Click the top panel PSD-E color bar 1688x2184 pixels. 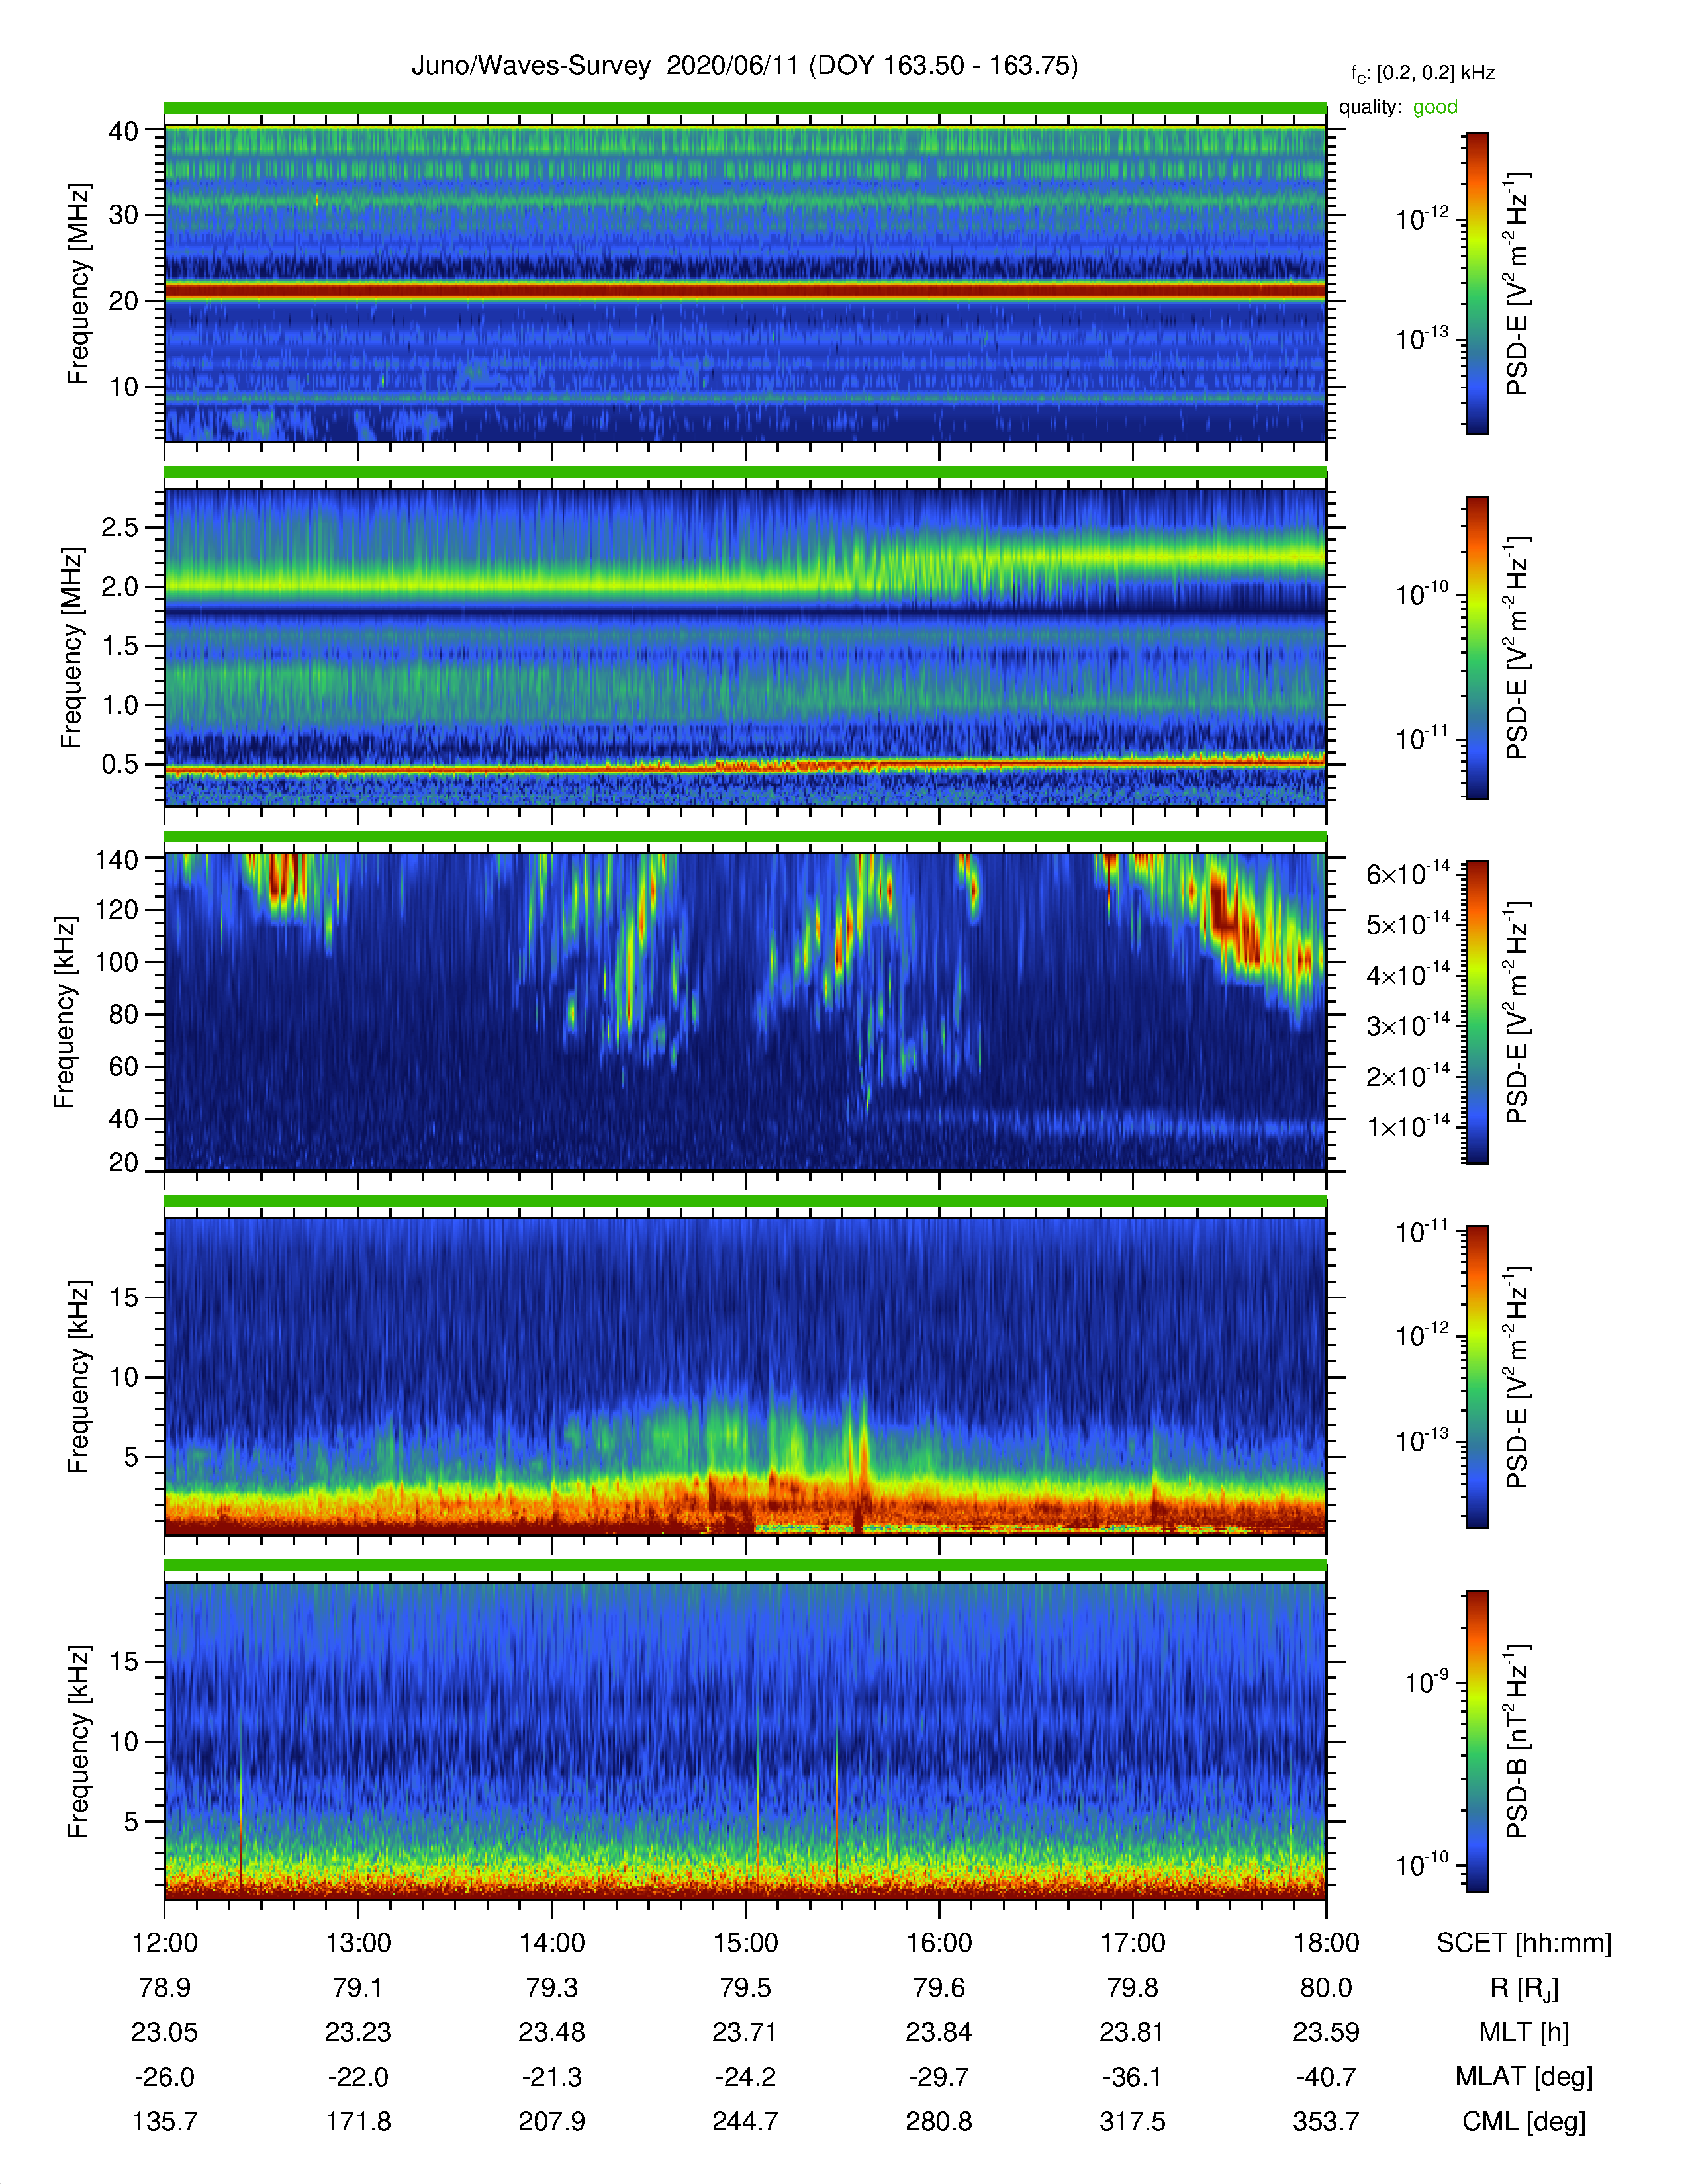click(1477, 283)
